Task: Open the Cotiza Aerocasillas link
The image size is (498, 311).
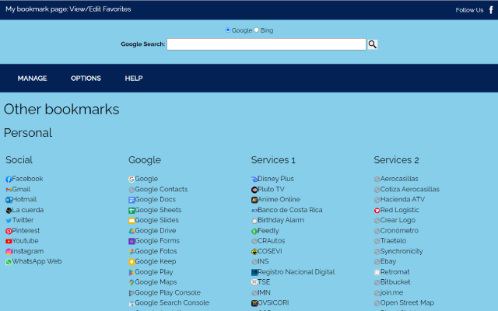Action: click(x=410, y=190)
